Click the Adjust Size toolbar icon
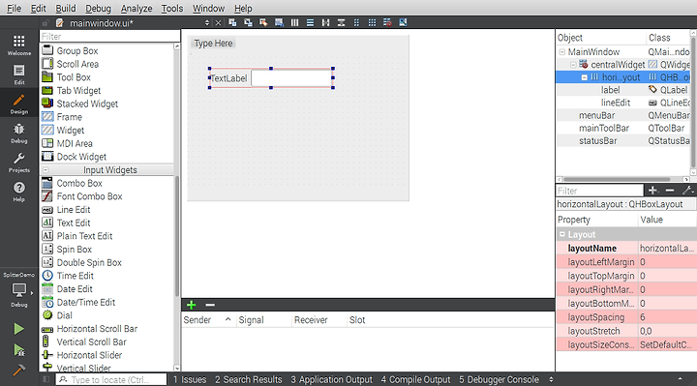697x386 pixels. click(x=403, y=22)
